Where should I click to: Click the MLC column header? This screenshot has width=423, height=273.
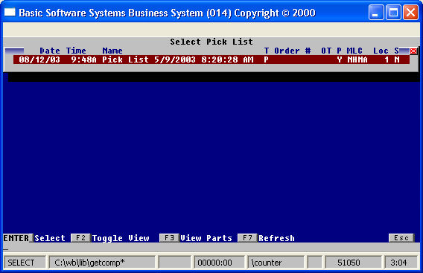click(x=354, y=51)
